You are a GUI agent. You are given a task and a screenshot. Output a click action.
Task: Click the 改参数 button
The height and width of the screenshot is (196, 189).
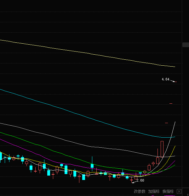coord(140,191)
